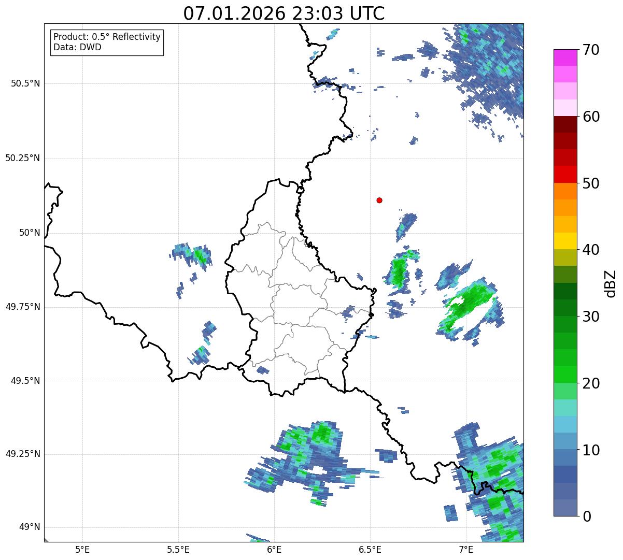Click latitude label 49.25°N
Image resolution: width=623 pixels, height=560 pixels.
pyautogui.click(x=23, y=454)
